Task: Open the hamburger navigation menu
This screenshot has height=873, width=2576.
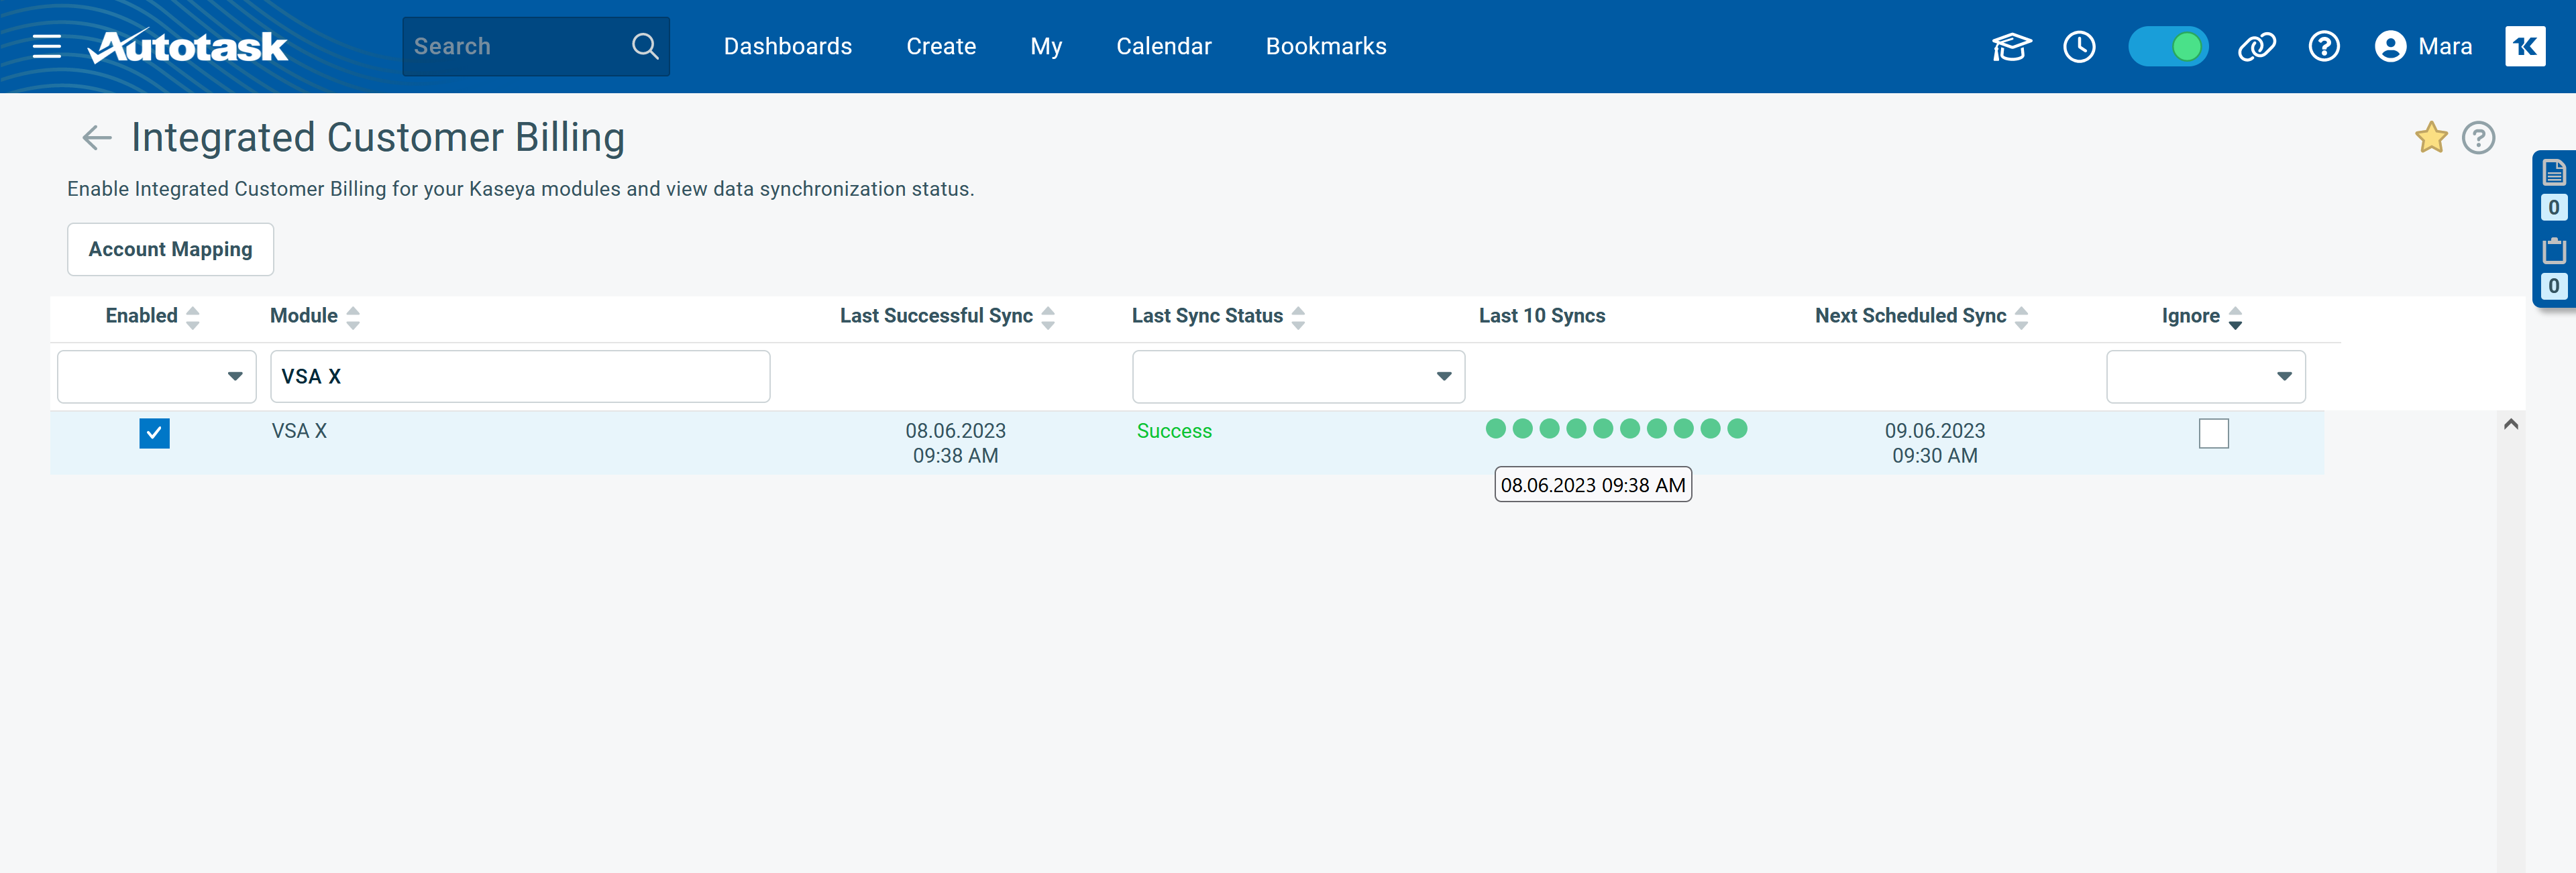Action: coord(47,46)
